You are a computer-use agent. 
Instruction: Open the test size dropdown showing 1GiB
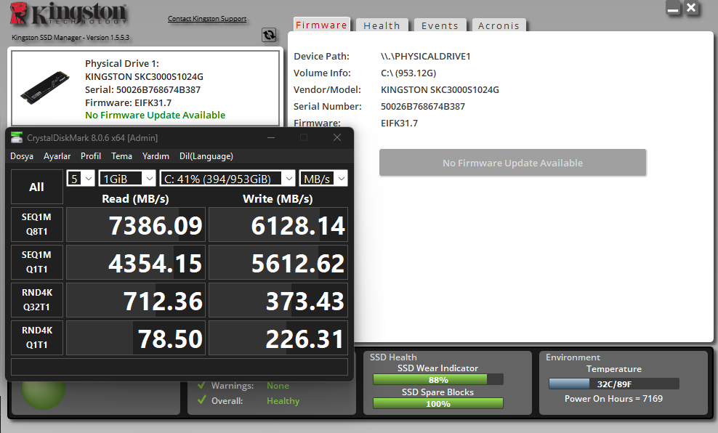[x=127, y=179]
